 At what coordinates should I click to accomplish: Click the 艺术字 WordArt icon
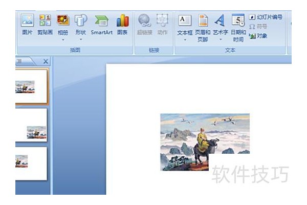tap(220, 20)
